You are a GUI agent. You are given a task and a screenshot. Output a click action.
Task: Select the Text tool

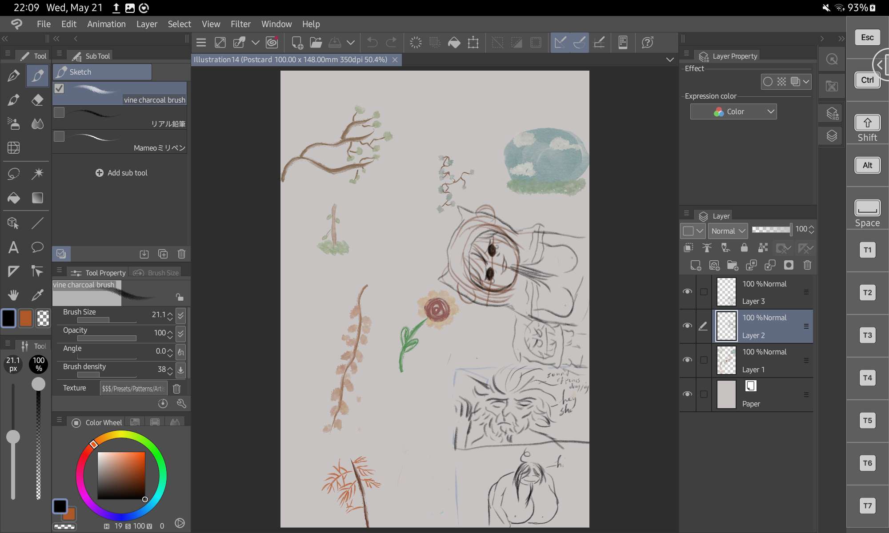[x=13, y=247]
